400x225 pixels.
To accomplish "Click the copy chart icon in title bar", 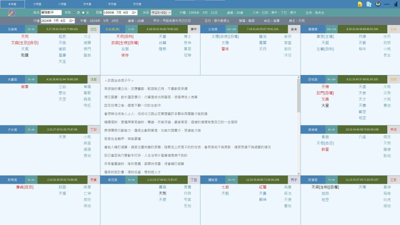I will tap(369, 4).
